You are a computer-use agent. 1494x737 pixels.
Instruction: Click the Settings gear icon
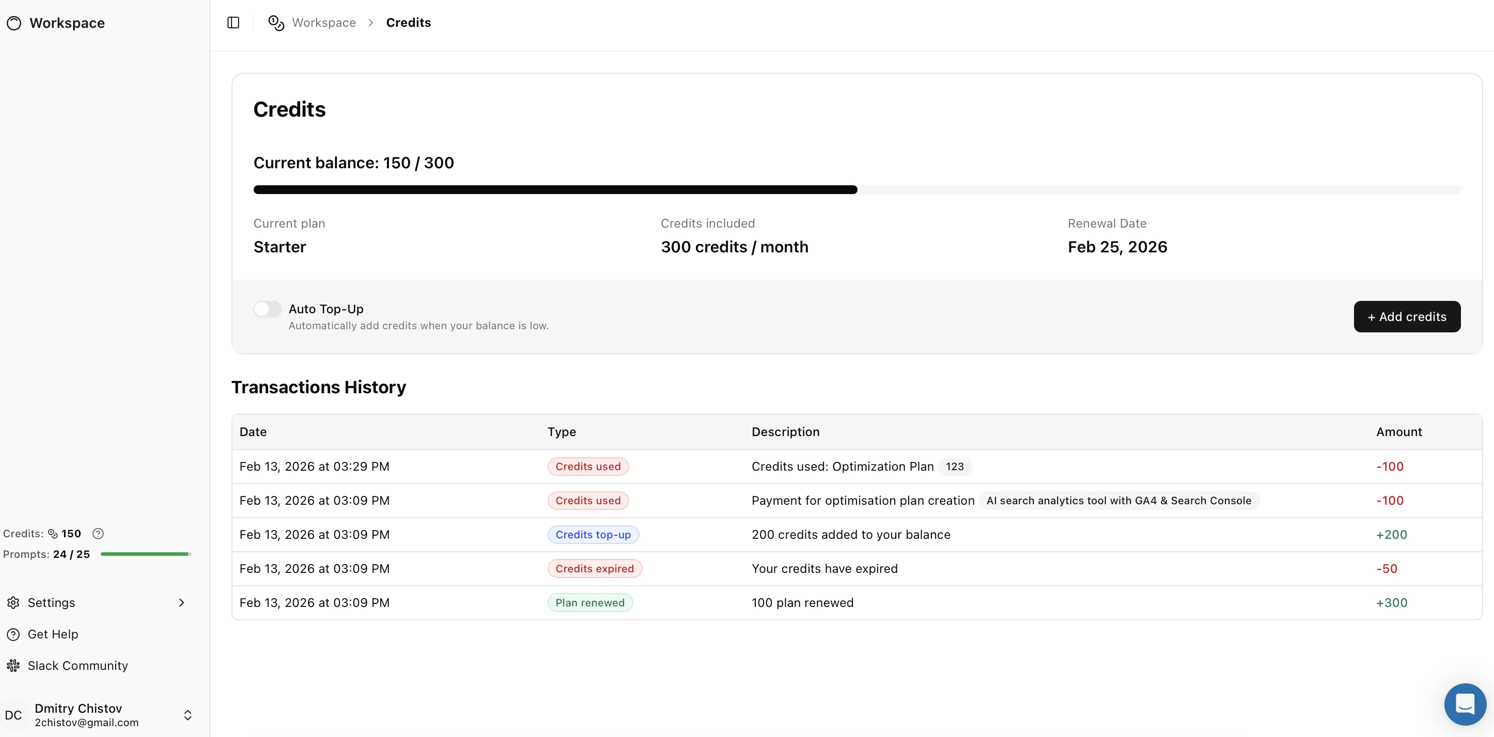coord(13,602)
